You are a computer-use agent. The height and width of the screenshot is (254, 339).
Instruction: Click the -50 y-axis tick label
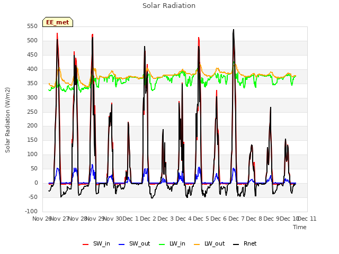point(33,197)
